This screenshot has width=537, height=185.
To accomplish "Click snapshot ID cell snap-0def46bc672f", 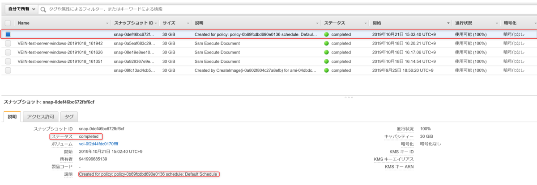I will pos(135,34).
